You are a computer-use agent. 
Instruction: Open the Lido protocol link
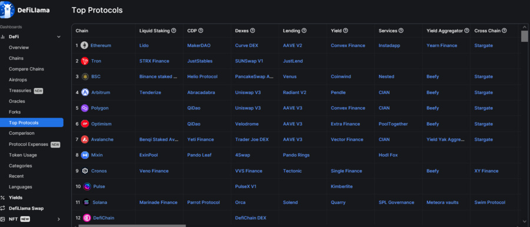pos(144,45)
